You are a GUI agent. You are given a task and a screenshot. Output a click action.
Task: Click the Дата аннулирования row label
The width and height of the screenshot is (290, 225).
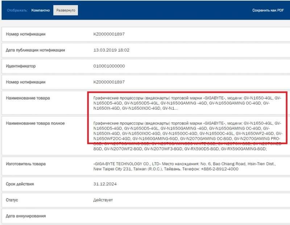tap(26, 216)
